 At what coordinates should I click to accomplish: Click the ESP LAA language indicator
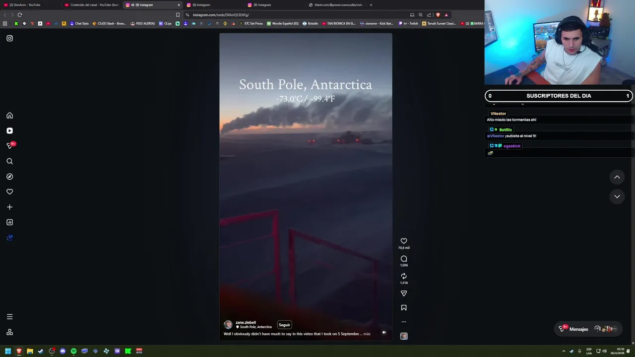(589, 351)
